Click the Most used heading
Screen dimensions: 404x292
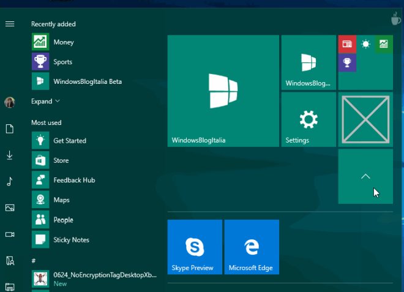pos(47,122)
